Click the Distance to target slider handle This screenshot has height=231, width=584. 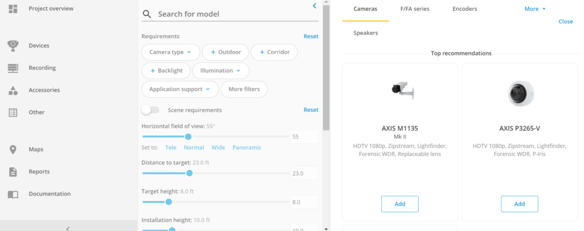tap(189, 173)
